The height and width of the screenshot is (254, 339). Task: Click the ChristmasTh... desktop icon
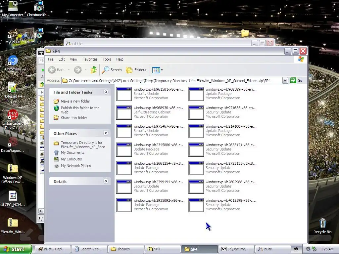pos(38,9)
